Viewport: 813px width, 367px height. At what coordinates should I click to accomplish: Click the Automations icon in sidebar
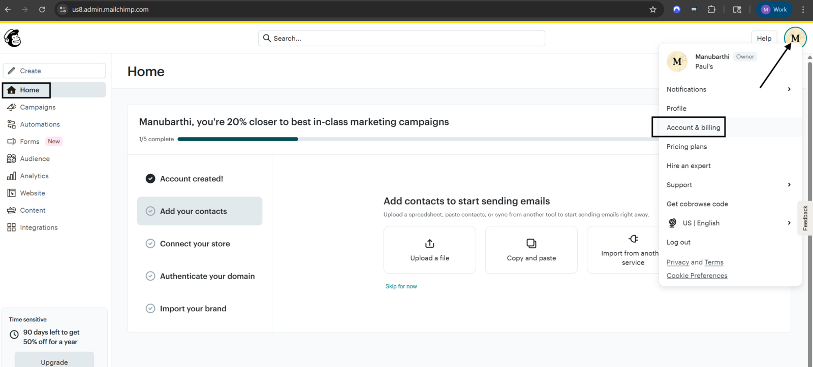[12, 124]
